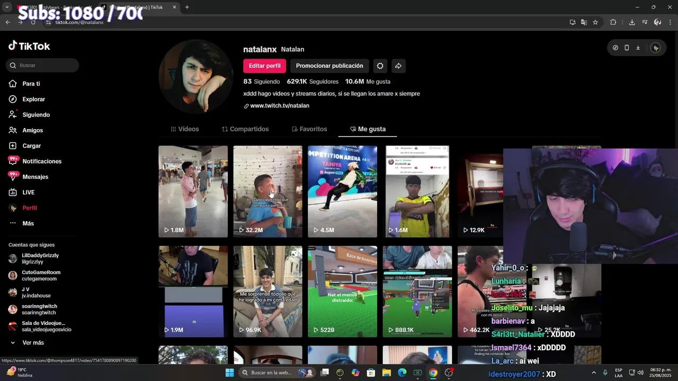Click the translate page icon

pyautogui.click(x=584, y=22)
